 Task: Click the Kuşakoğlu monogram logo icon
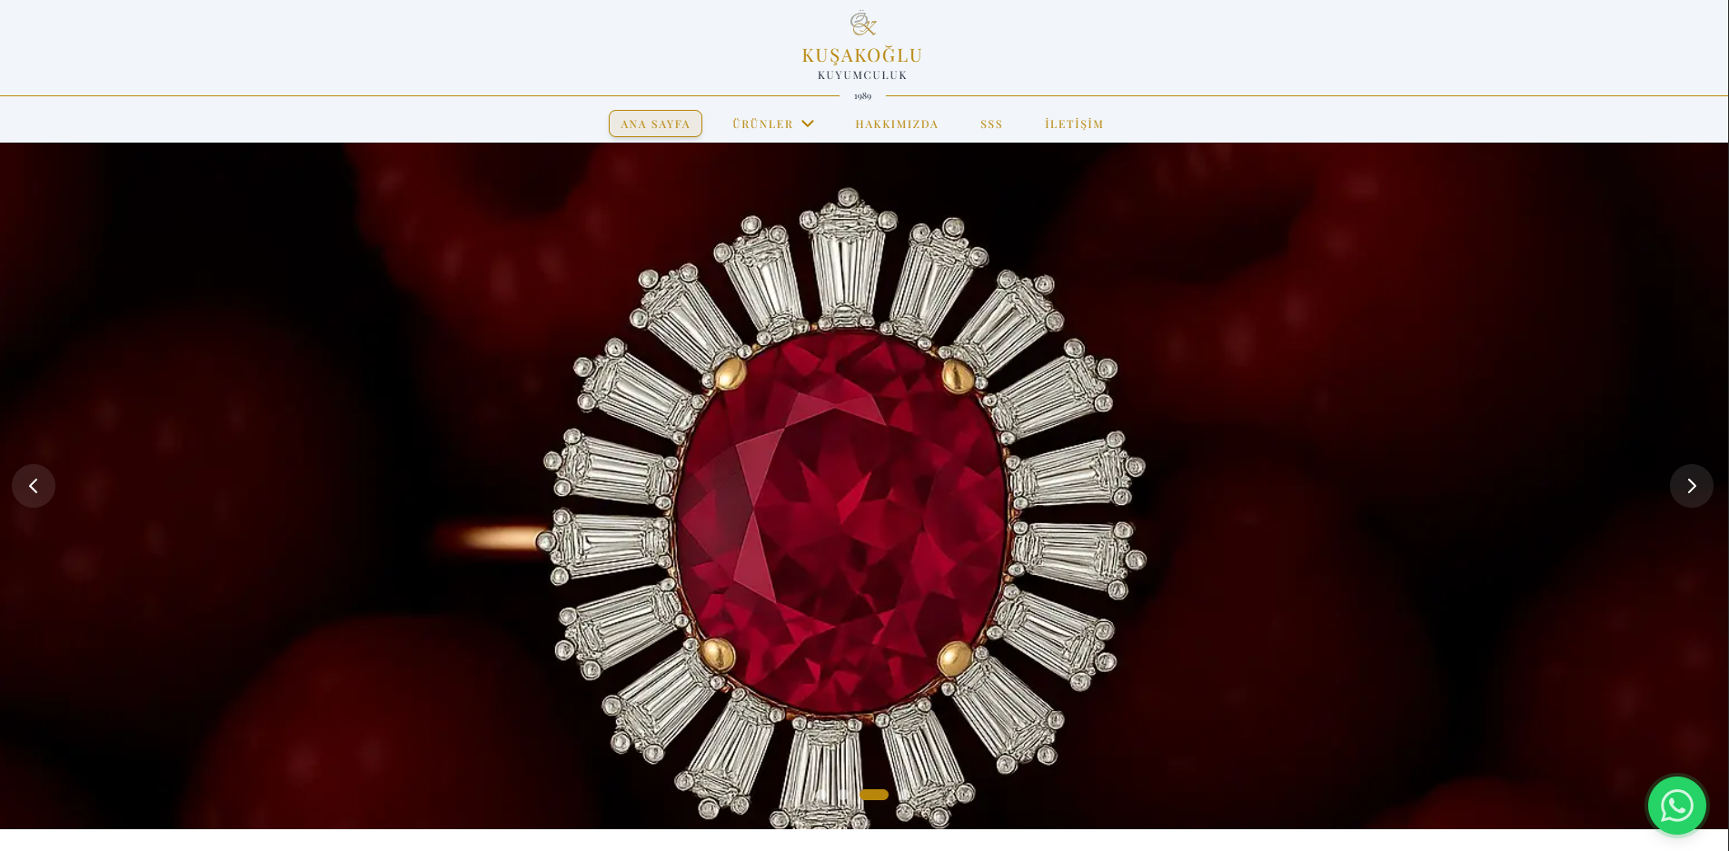click(862, 24)
